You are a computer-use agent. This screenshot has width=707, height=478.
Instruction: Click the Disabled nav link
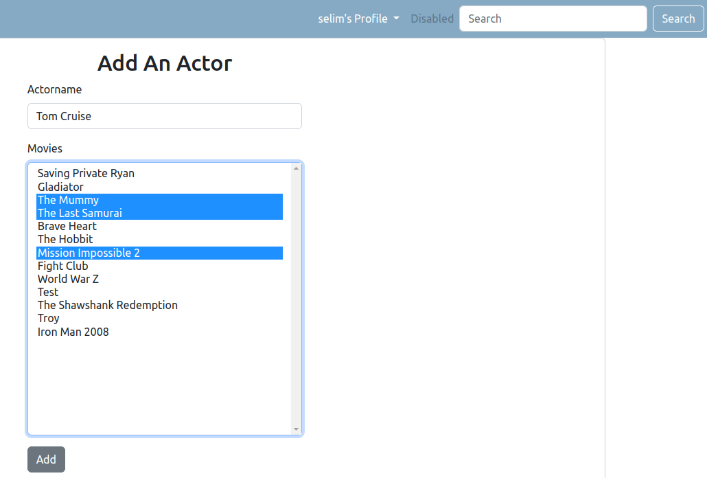point(432,19)
